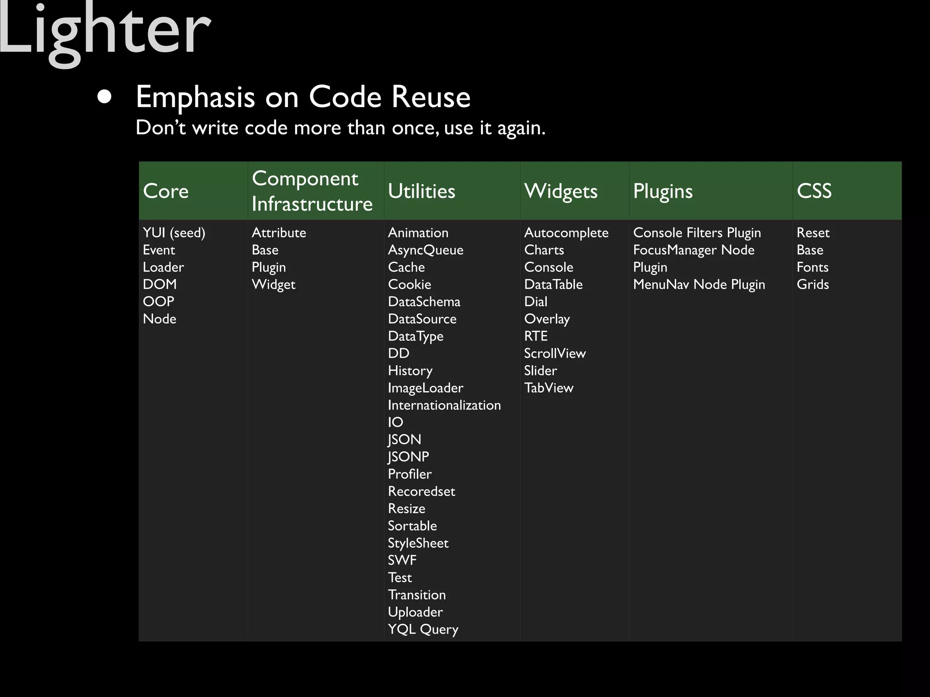Click 'Attribute' under Component Infrastructure
The image size is (930, 697).
tap(279, 233)
